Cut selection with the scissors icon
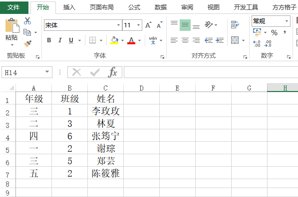 (27, 21)
